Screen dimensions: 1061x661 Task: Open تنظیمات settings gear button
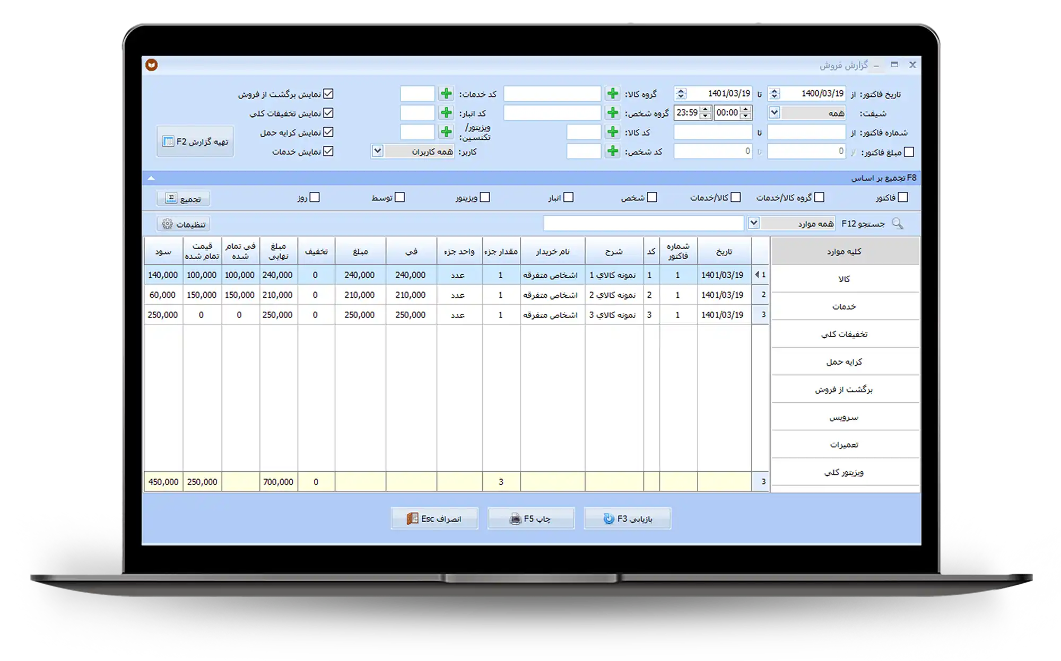coord(184,224)
